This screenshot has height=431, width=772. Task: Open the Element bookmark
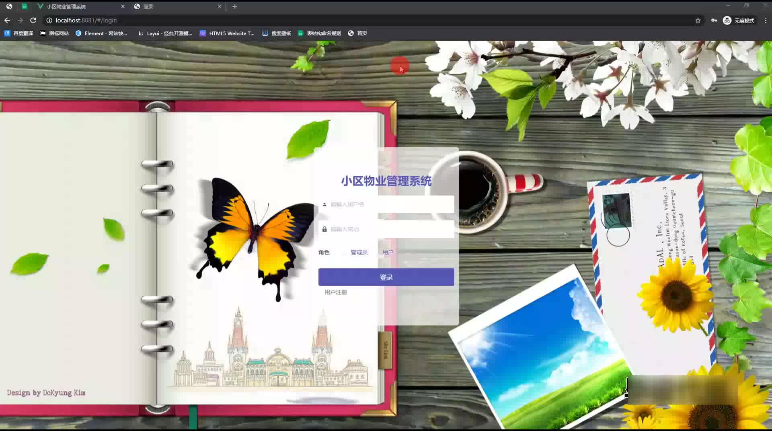click(x=101, y=33)
